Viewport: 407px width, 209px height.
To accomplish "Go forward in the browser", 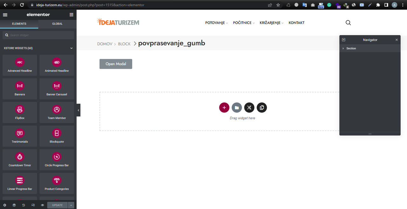I will click(x=14, y=5).
